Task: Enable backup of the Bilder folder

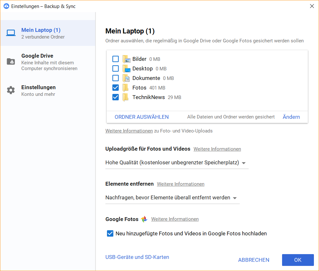Action: pyautogui.click(x=116, y=59)
